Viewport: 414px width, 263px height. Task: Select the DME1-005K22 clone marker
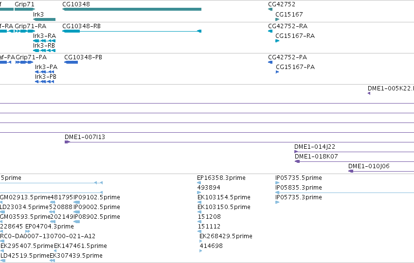(369, 93)
